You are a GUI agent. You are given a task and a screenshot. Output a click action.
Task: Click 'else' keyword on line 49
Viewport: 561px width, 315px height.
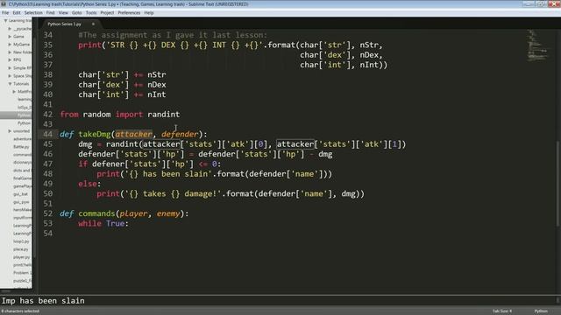pyautogui.click(x=88, y=184)
